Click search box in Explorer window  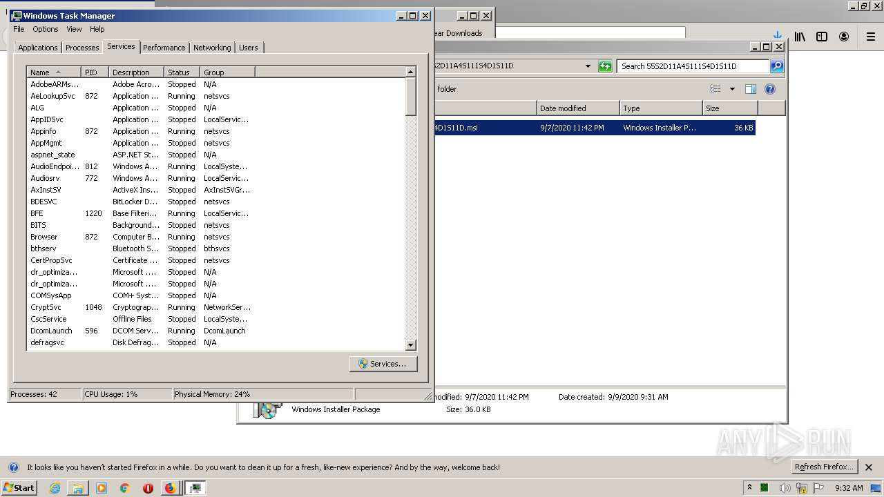click(692, 66)
